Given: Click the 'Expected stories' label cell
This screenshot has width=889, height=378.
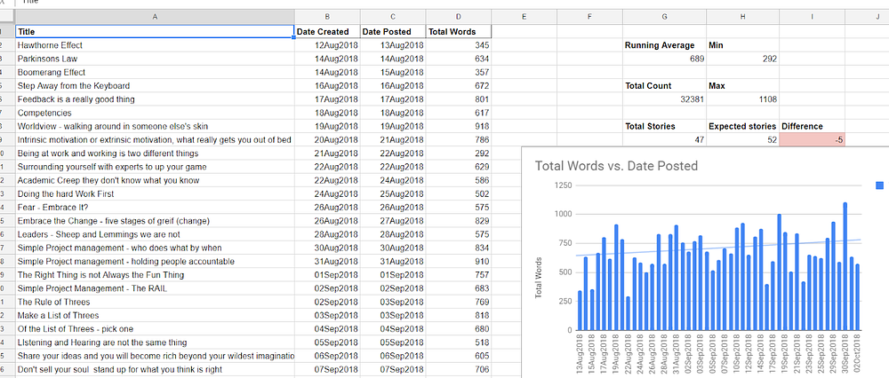Looking at the screenshot, I should click(742, 126).
